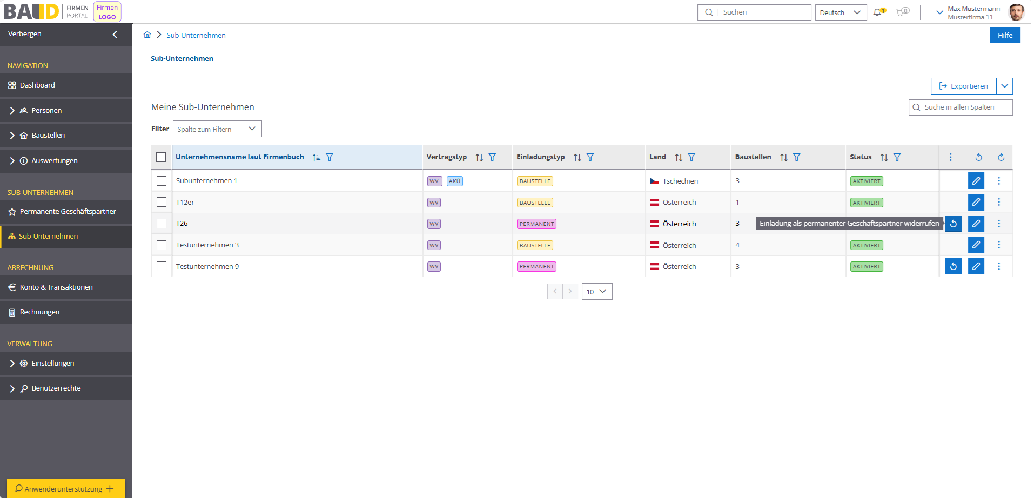Click filter icon in Land column
This screenshot has height=498, width=1034.
691,157
